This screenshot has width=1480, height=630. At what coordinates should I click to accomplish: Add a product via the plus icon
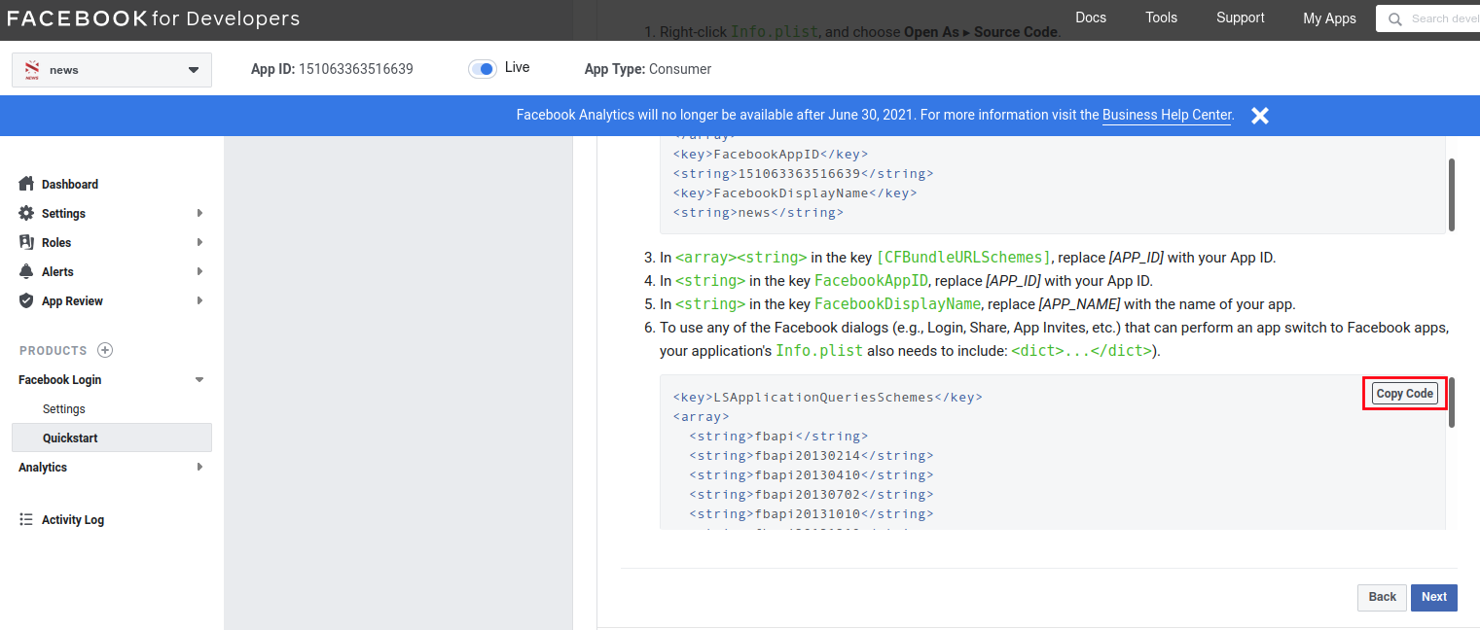105,350
